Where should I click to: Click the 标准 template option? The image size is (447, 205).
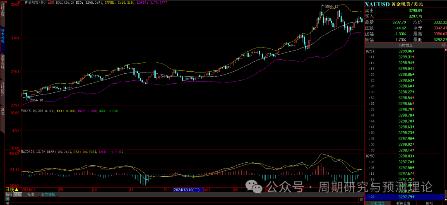point(31,194)
